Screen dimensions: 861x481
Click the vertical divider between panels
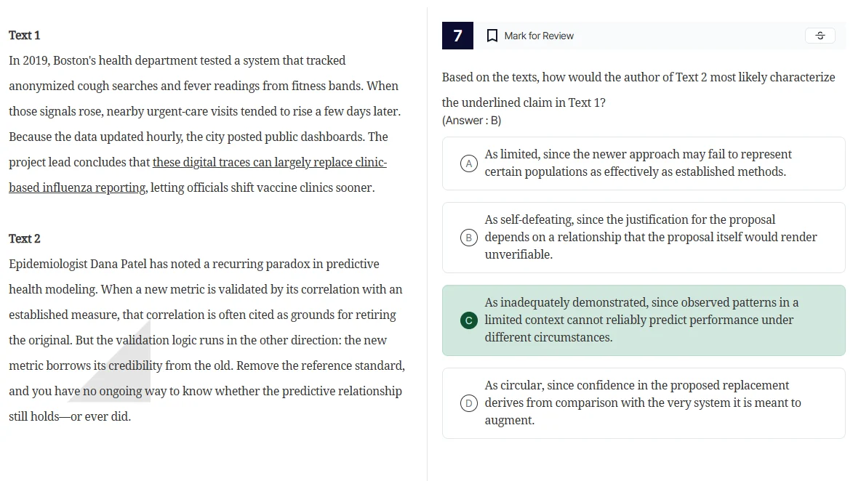click(425, 240)
